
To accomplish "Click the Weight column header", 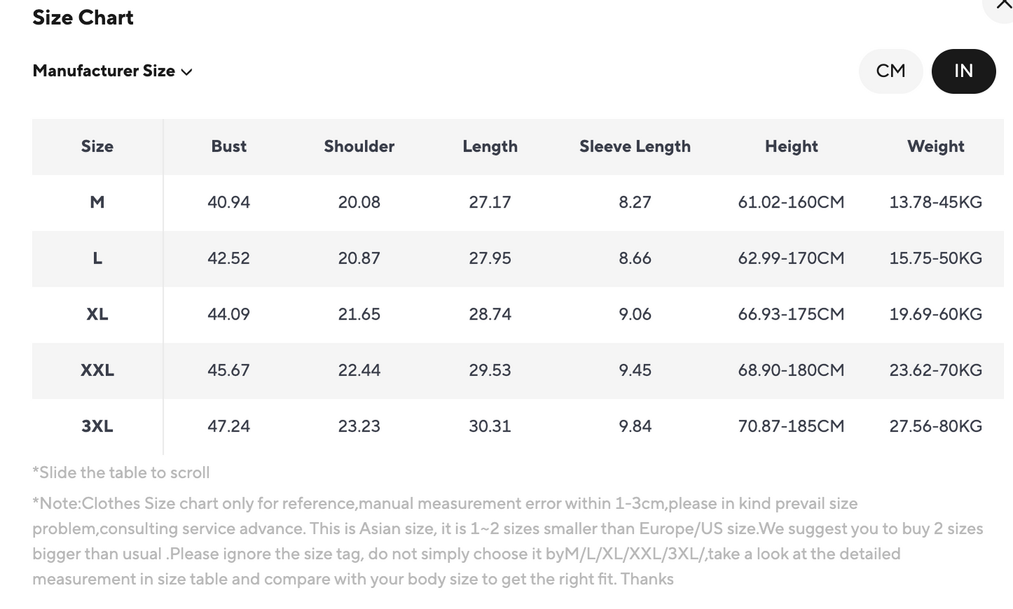I will click(935, 146).
